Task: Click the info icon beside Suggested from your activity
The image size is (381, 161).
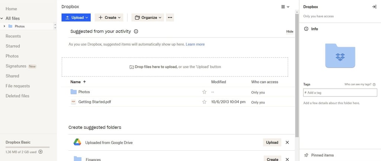Action: [x=136, y=31]
